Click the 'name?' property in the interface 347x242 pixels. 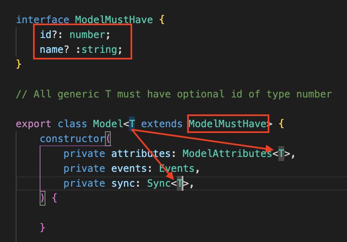coord(54,50)
